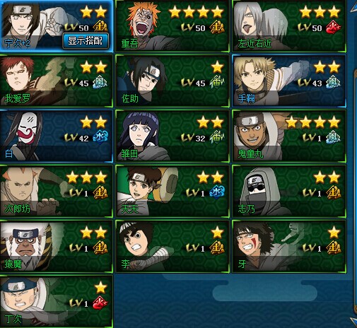Pick the 次郎坊 character card
This screenshot has height=328, width=357.
pos(57,191)
